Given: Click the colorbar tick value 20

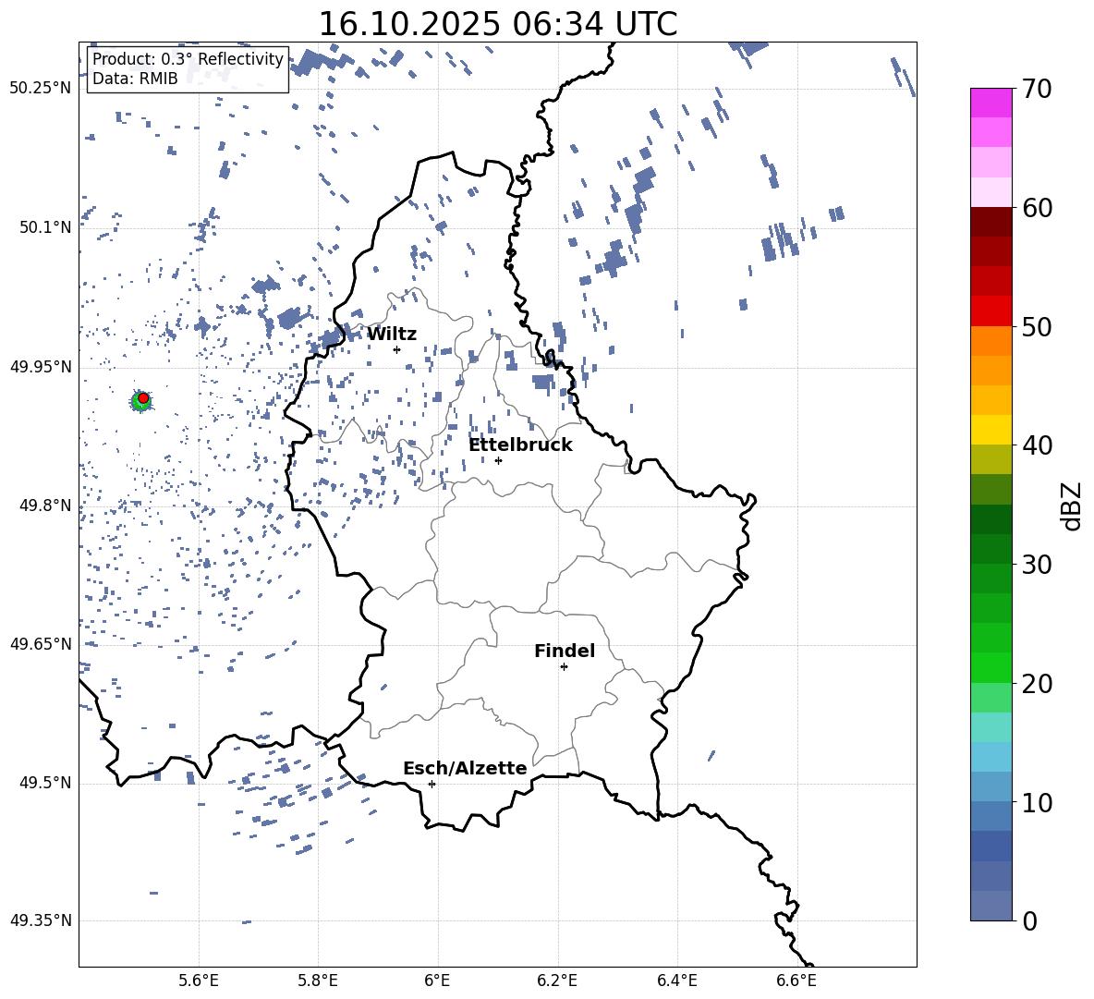Looking at the screenshot, I should 1037,684.
